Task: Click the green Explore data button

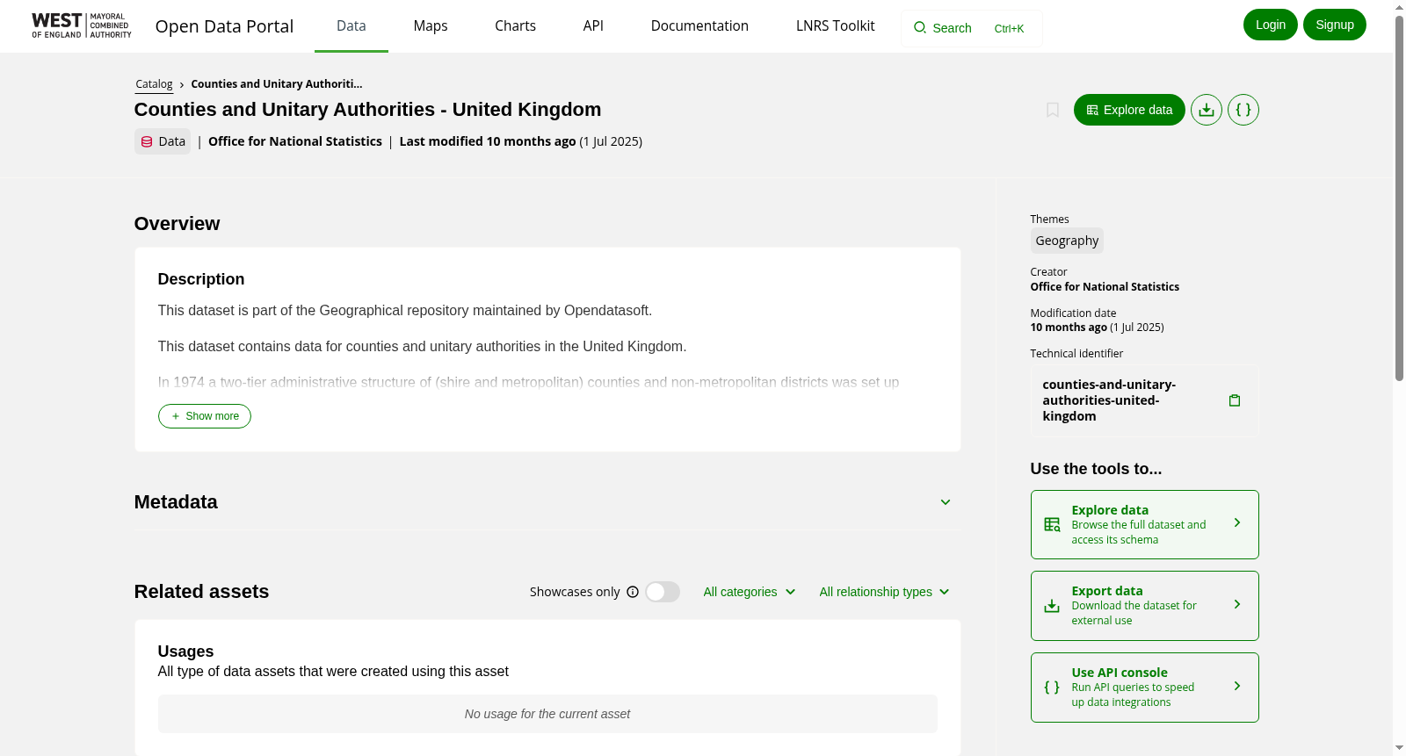Action: point(1129,110)
